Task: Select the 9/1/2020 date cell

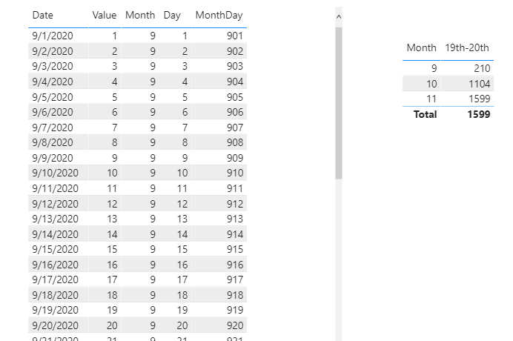Action: tap(53, 36)
